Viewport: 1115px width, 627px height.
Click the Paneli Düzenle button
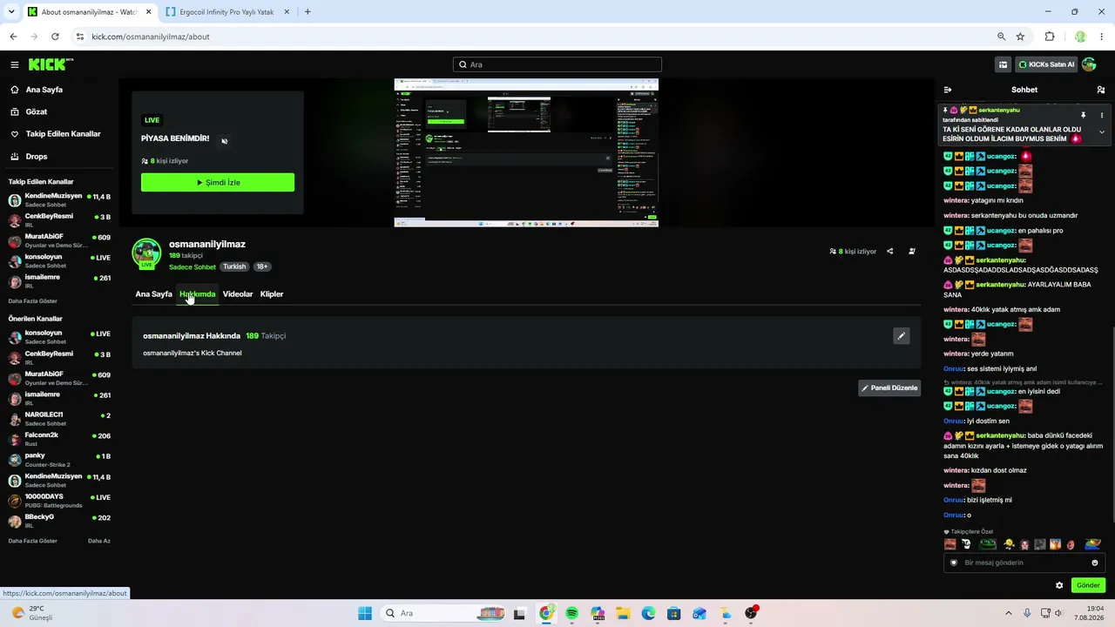coord(889,388)
